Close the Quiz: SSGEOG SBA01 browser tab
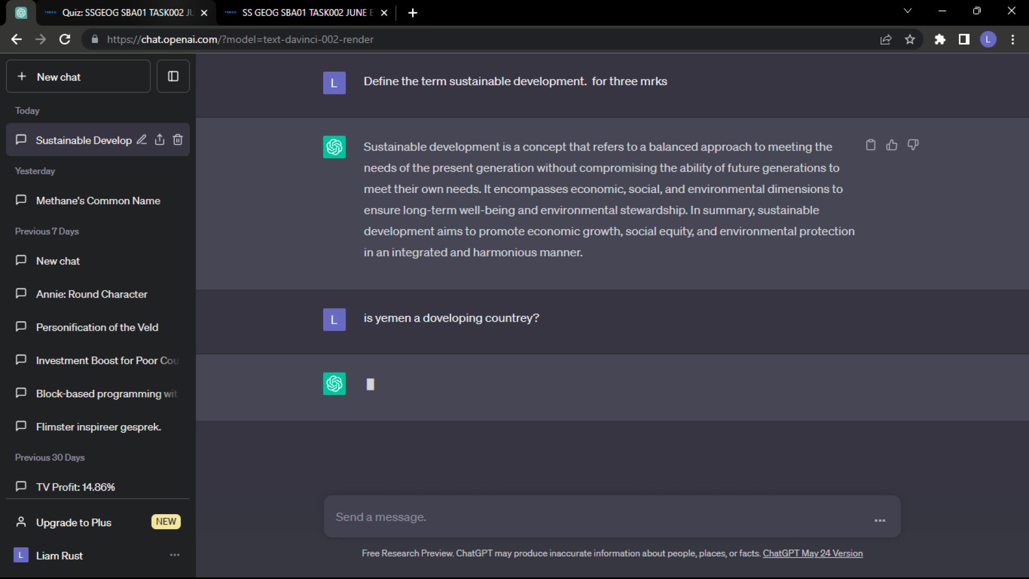 204,13
